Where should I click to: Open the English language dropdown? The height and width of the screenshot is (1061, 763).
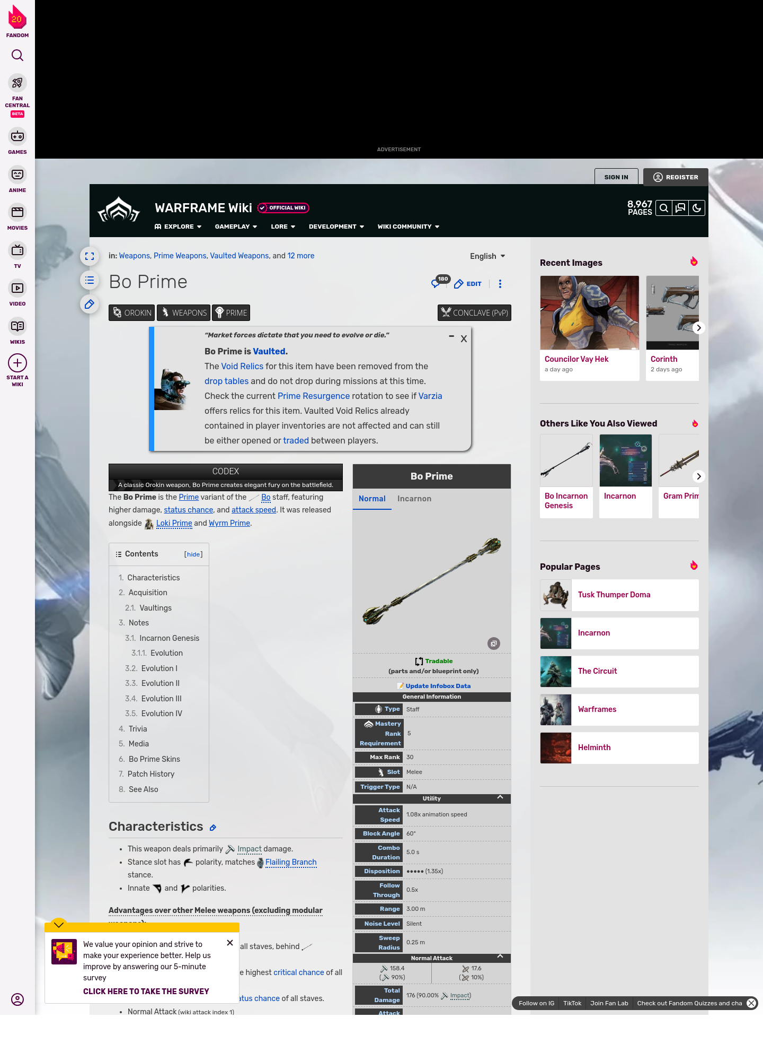[x=487, y=256]
